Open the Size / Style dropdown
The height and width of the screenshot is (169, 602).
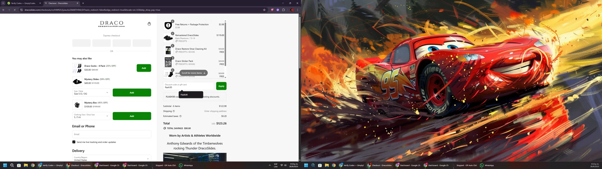click(x=92, y=93)
